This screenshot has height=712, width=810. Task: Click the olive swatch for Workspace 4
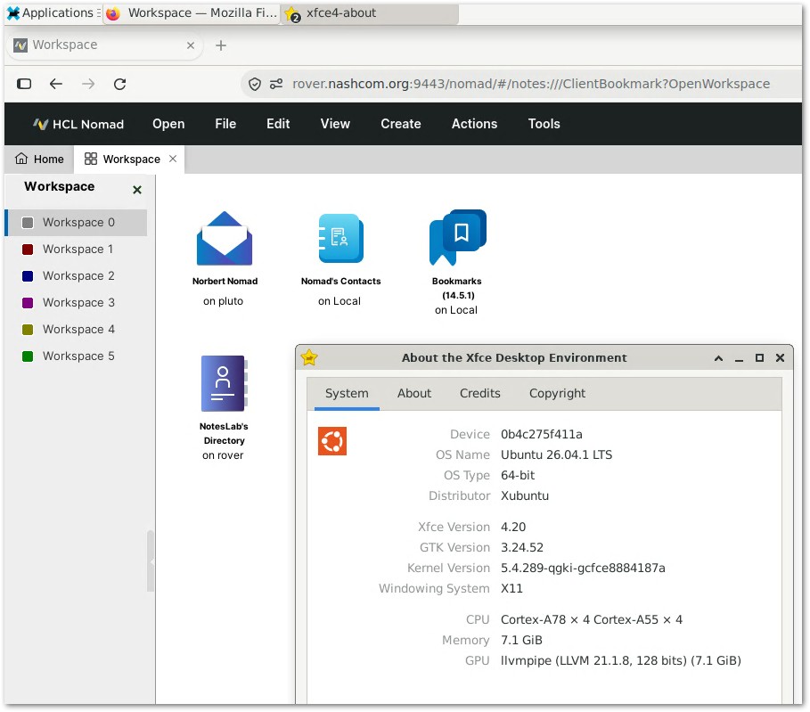(x=28, y=330)
